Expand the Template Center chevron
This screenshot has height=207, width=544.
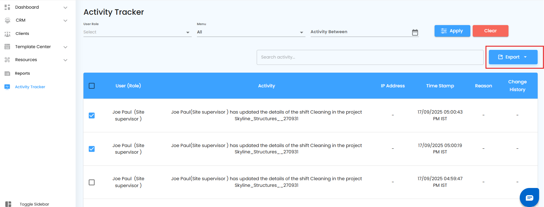pyautogui.click(x=66, y=47)
